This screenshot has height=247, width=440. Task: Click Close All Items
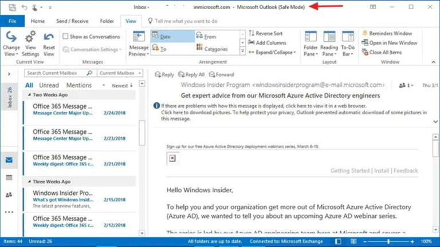[382, 53]
